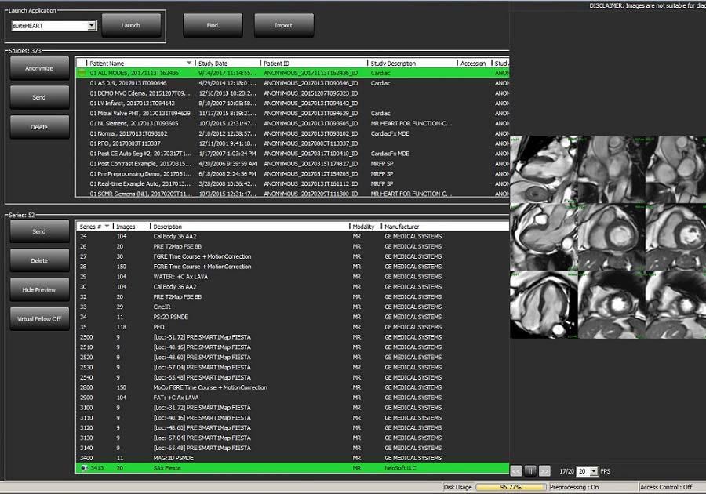Image resolution: width=706 pixels, height=494 pixels.
Task: Select the center cardiac preview thumbnail
Action: (x=611, y=237)
